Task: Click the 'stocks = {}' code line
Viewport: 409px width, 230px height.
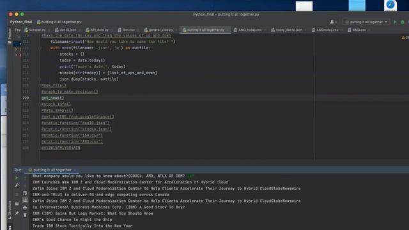Action: (72, 54)
